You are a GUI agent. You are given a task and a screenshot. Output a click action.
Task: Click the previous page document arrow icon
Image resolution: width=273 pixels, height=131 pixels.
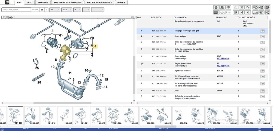[261, 7]
